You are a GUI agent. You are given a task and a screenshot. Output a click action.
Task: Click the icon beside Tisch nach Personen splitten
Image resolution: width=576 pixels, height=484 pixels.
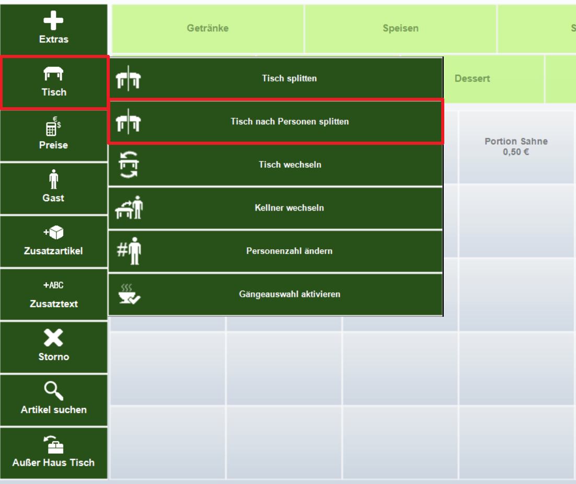point(128,122)
